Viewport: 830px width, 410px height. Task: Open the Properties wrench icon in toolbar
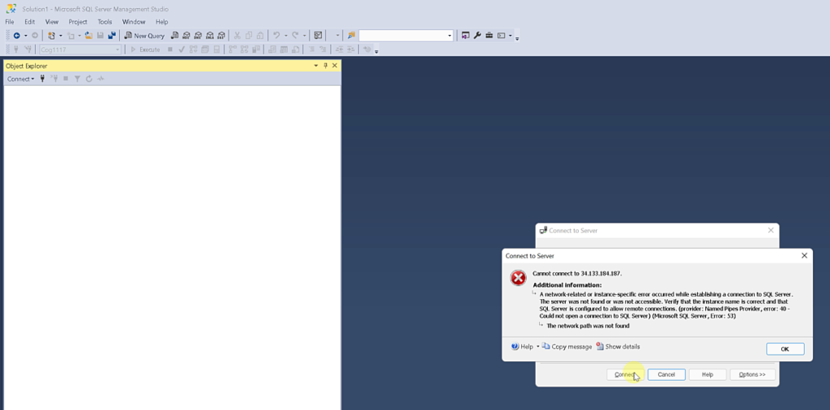pyautogui.click(x=477, y=36)
